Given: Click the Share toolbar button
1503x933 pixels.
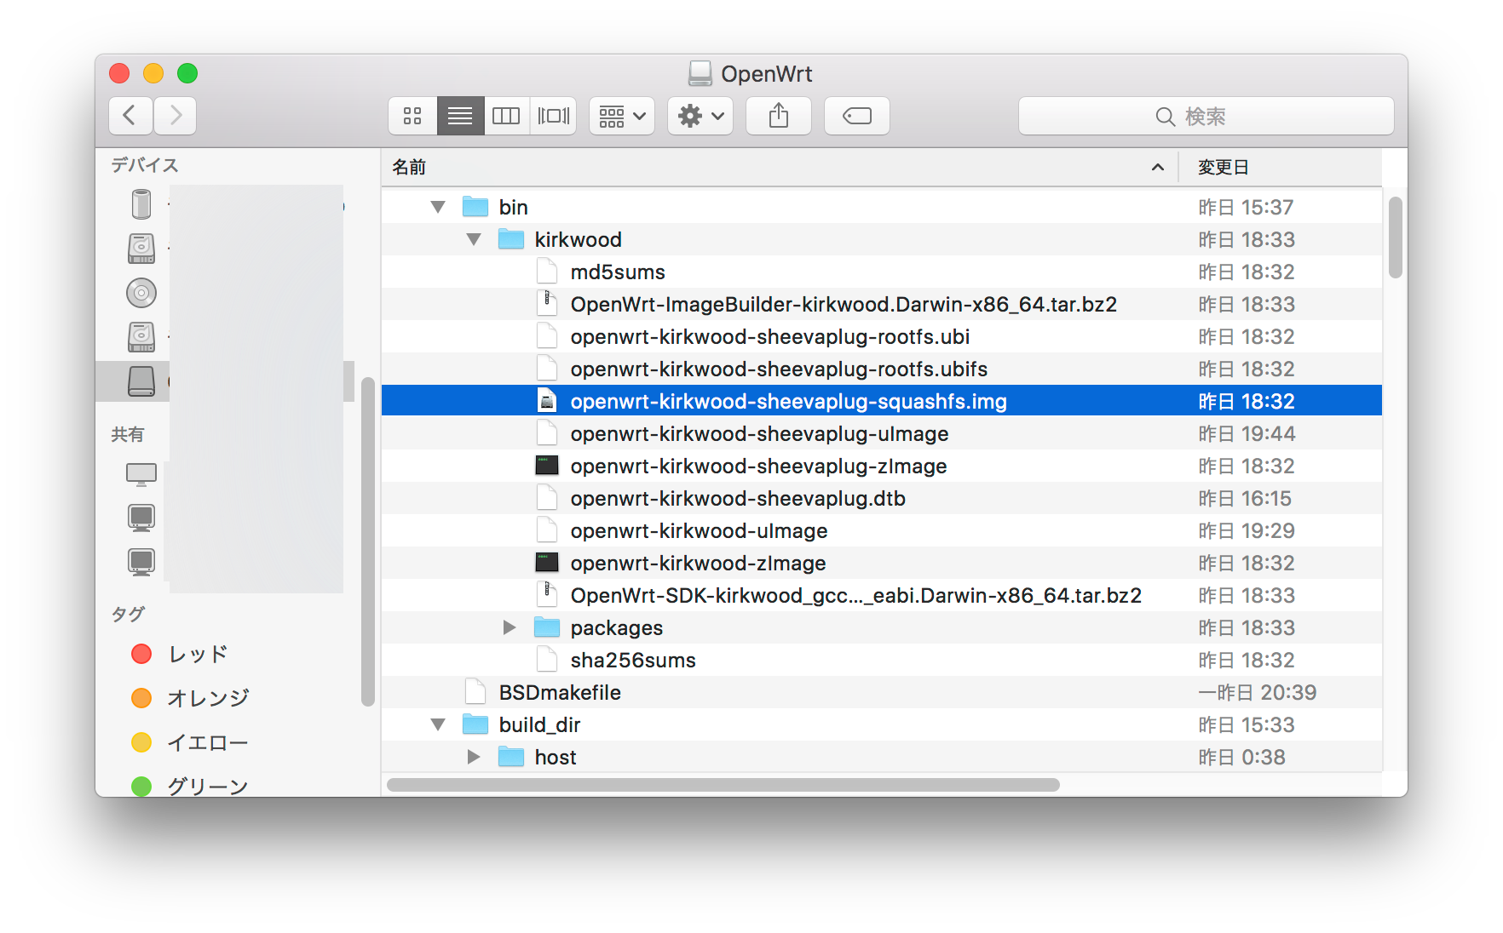Looking at the screenshot, I should click(779, 116).
